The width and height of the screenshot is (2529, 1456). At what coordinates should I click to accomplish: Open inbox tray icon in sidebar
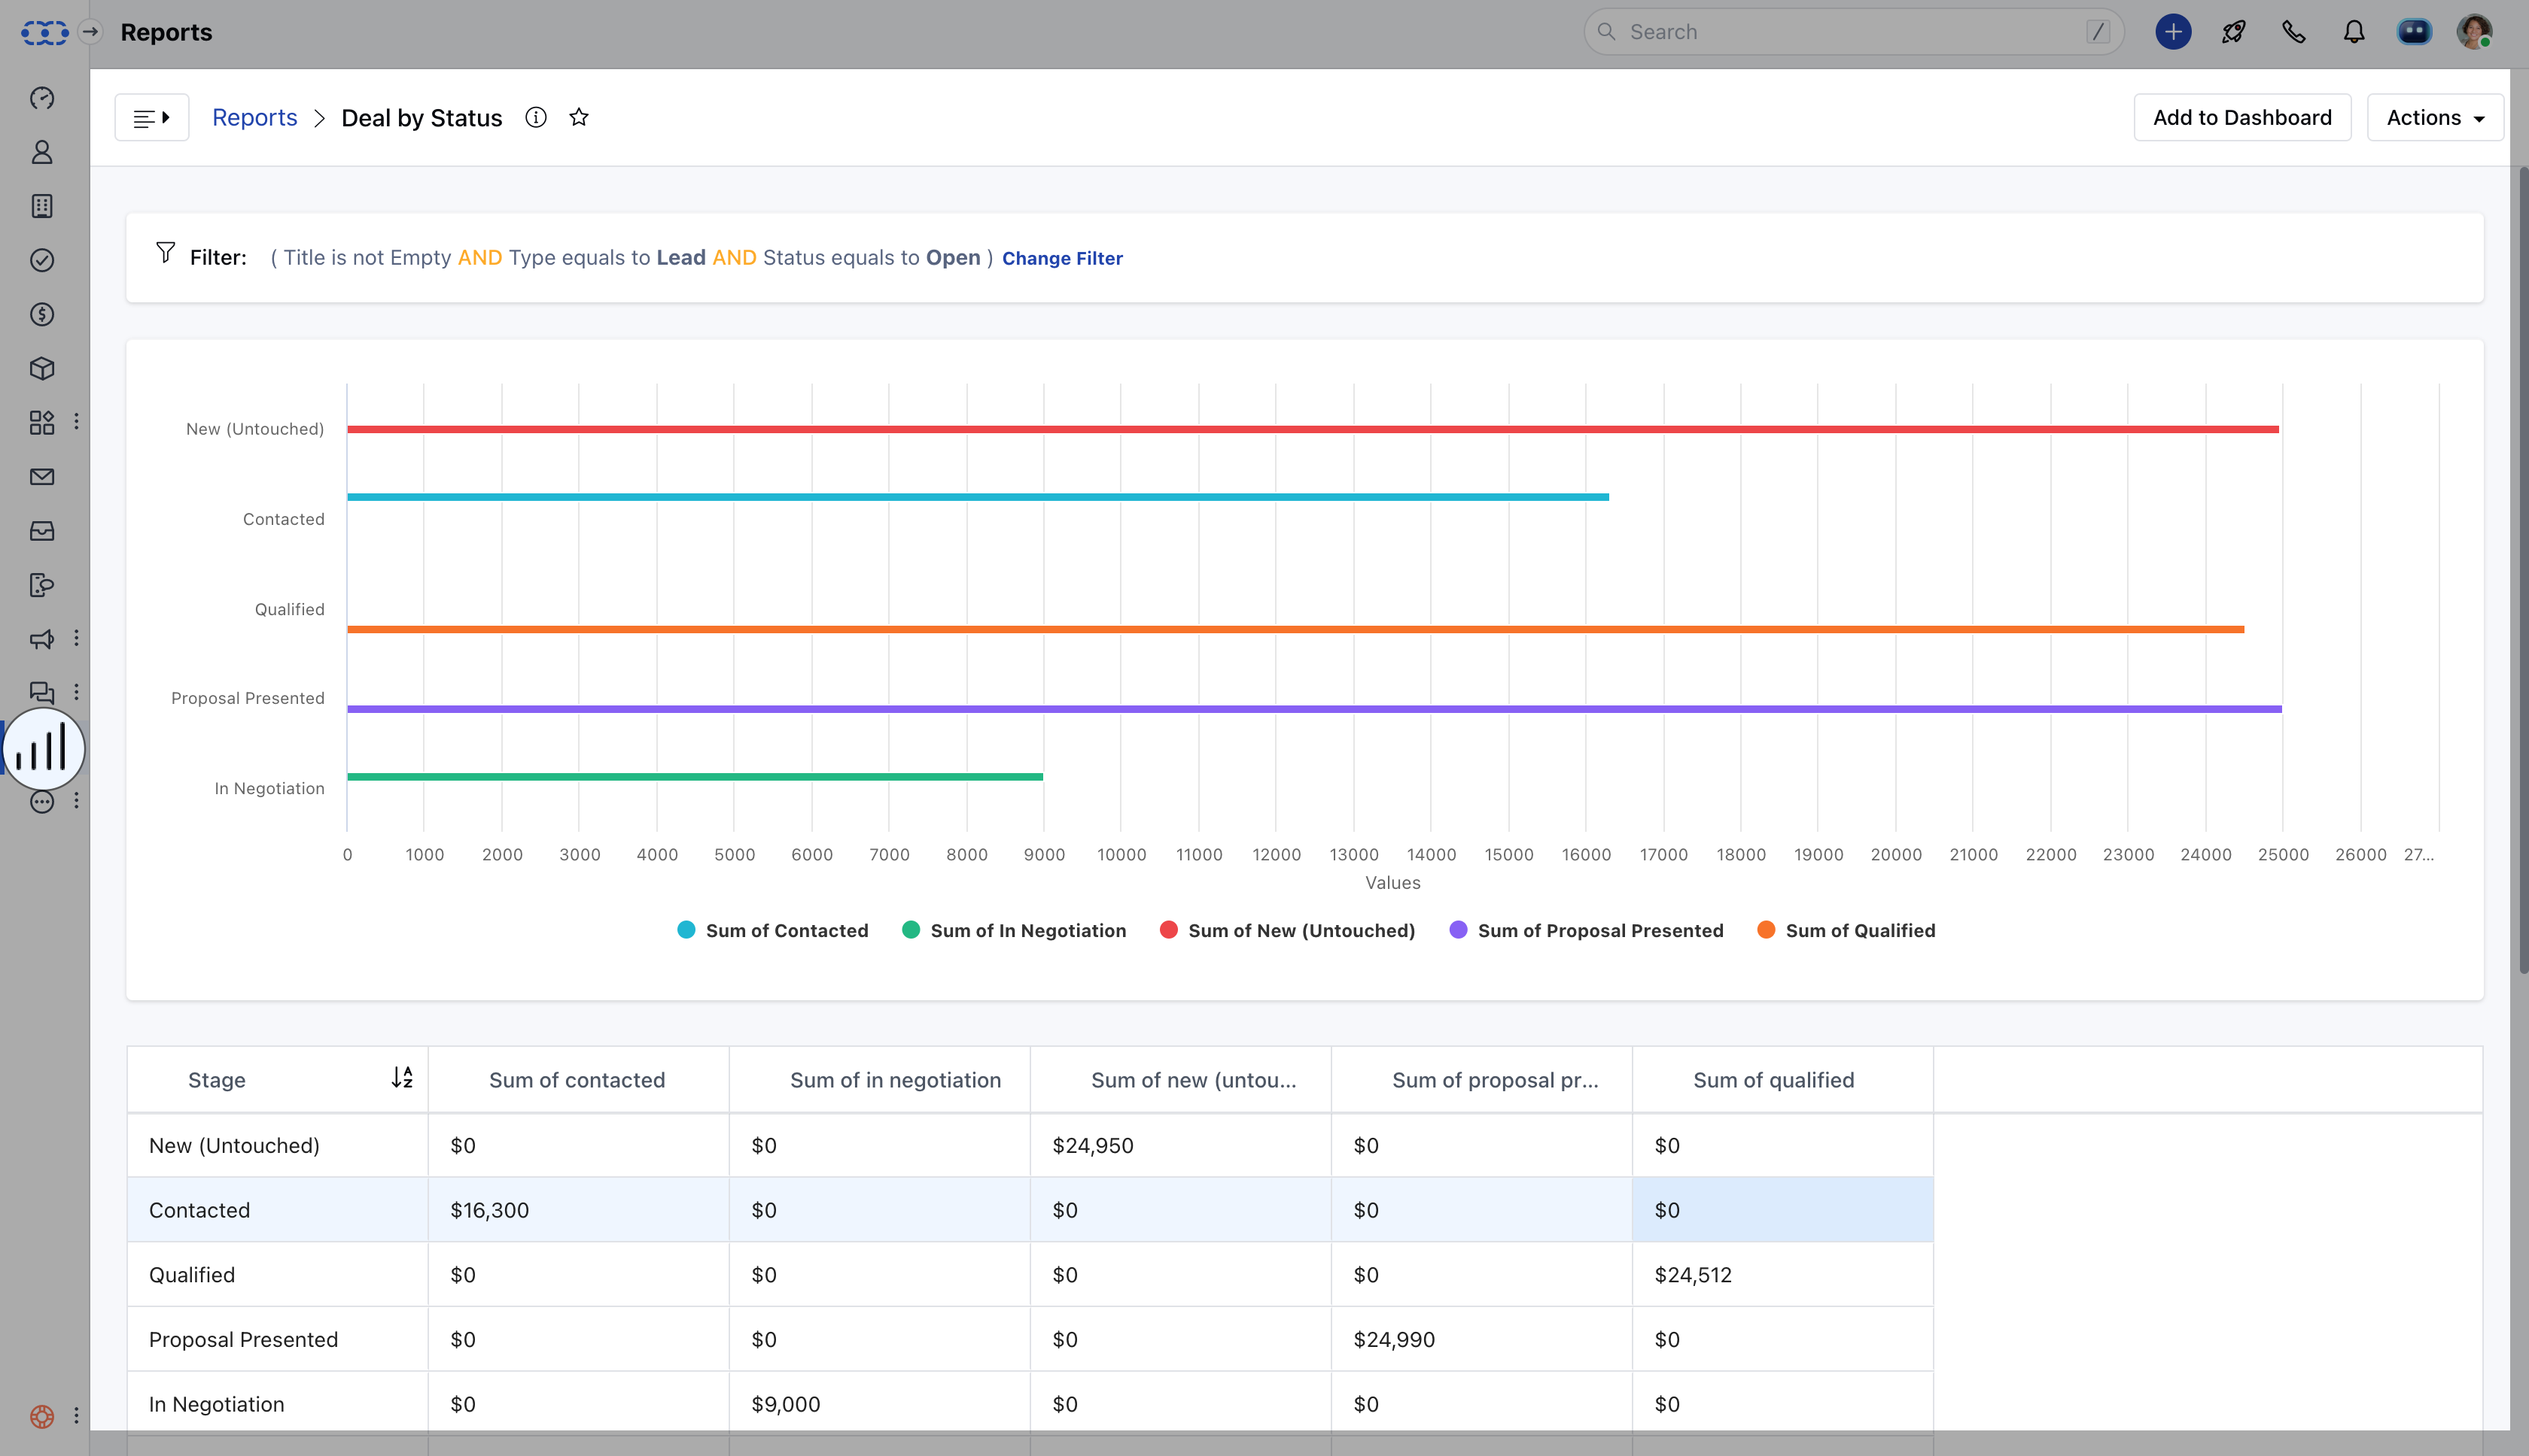pos(42,531)
